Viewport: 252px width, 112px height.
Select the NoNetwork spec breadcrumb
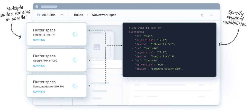point(104,15)
